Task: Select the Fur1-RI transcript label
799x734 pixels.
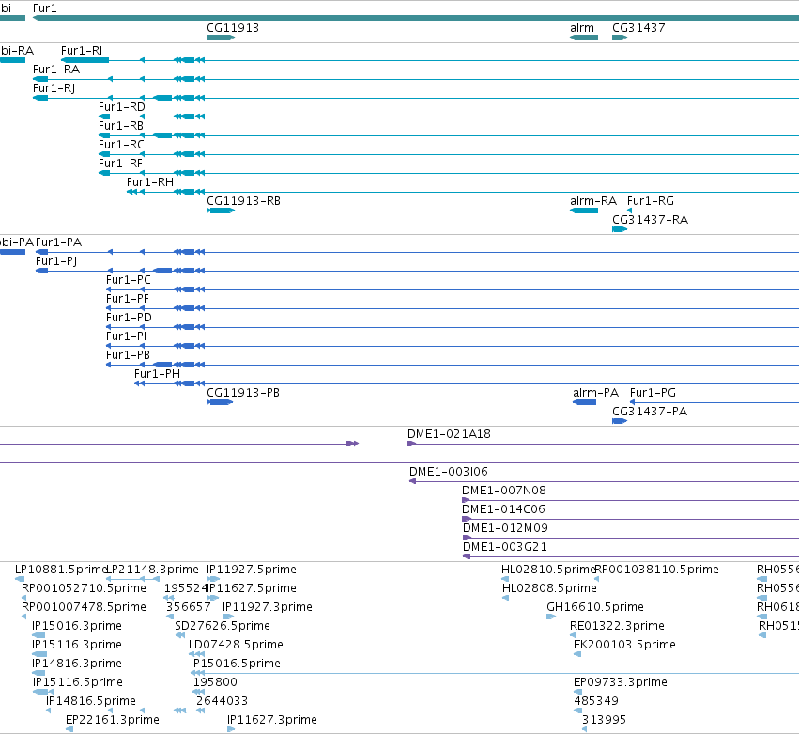Action: pyautogui.click(x=82, y=51)
